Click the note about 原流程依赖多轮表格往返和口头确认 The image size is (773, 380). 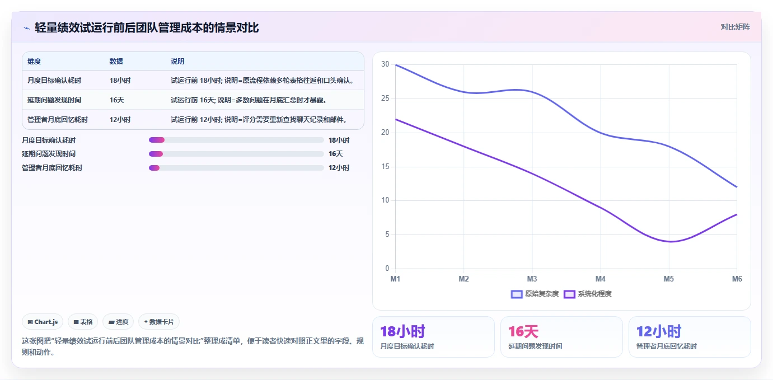click(x=263, y=81)
